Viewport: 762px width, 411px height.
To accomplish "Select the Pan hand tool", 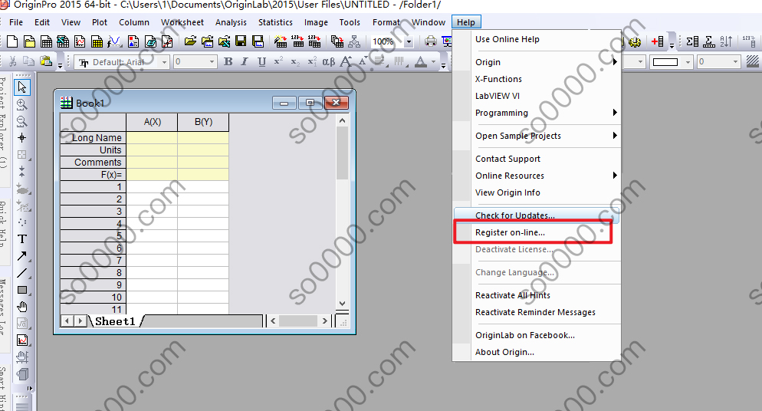I will [x=22, y=307].
